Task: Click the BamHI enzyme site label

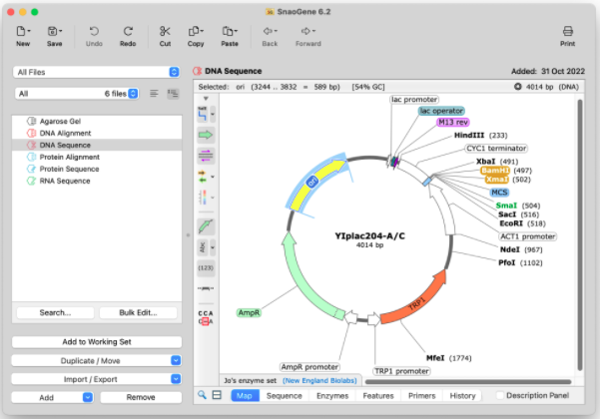Action: tap(495, 171)
